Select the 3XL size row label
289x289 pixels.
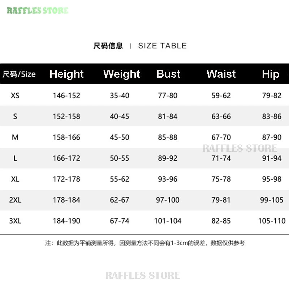(x=15, y=221)
